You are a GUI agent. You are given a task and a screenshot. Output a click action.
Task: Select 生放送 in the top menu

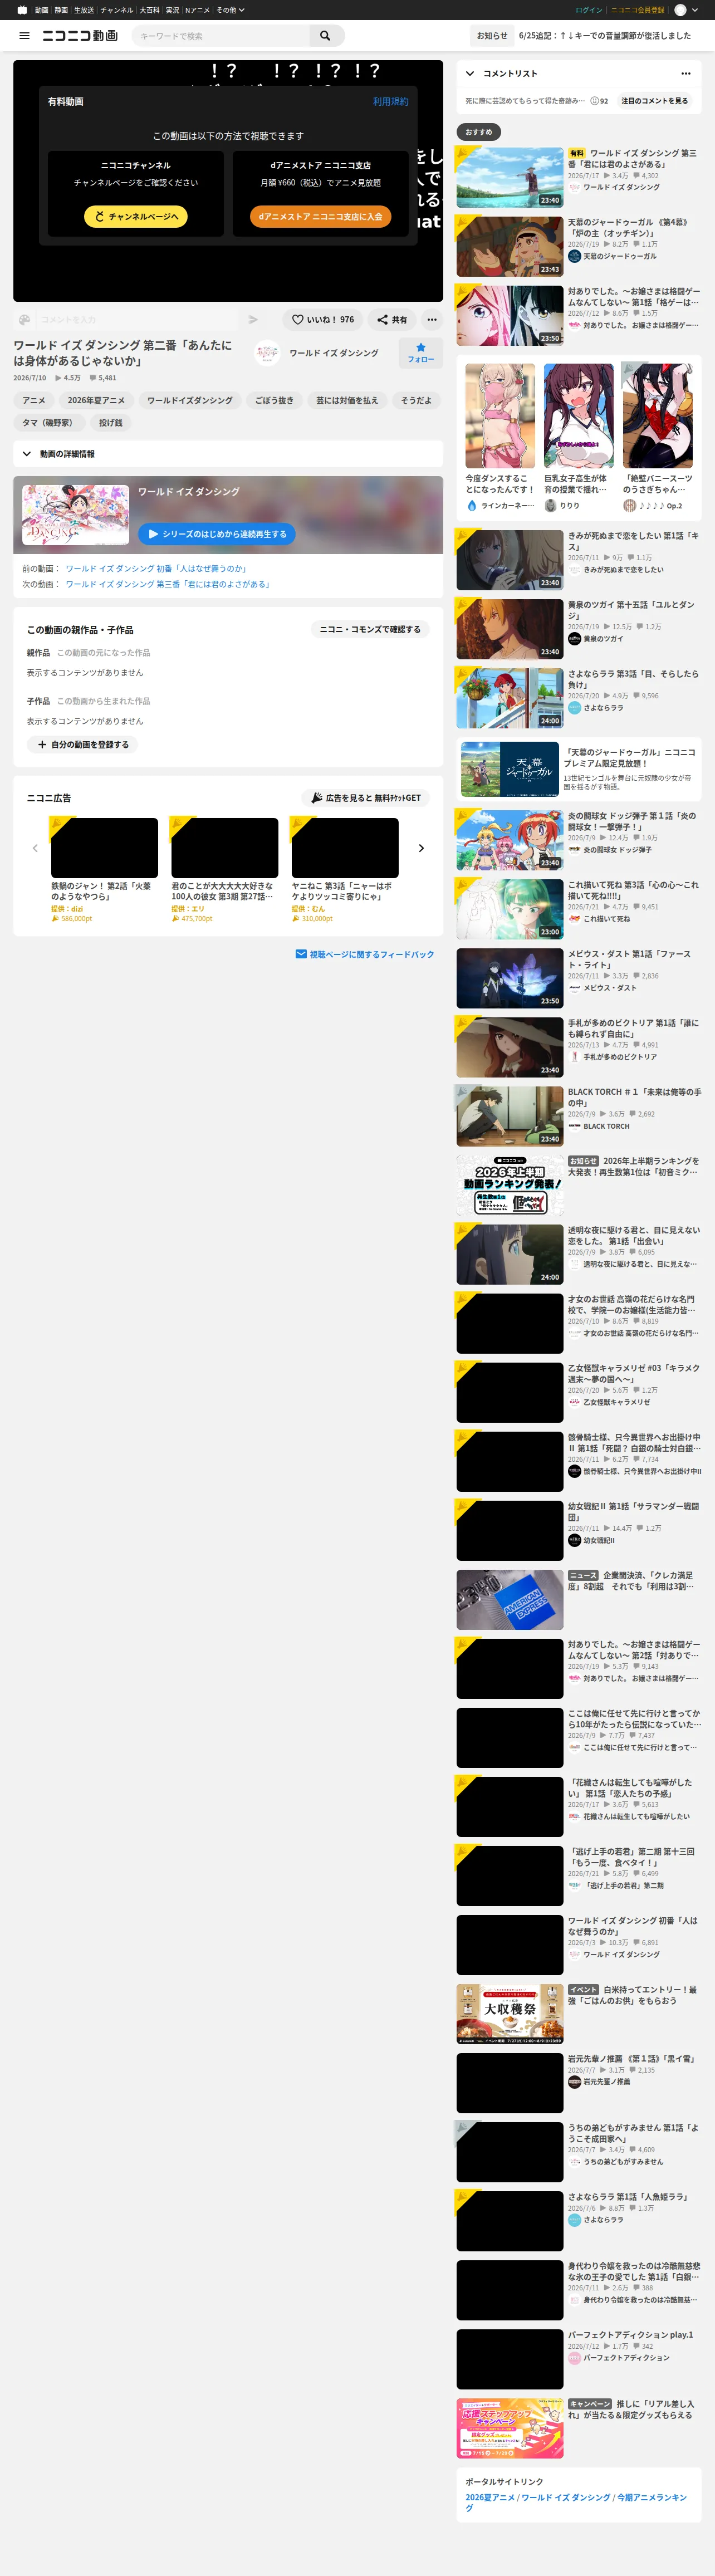[84, 10]
